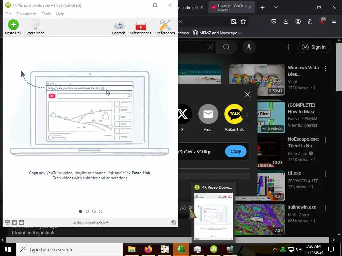Click Copy in YouTube share dialog
This screenshot has height=256, width=342.
235,151
